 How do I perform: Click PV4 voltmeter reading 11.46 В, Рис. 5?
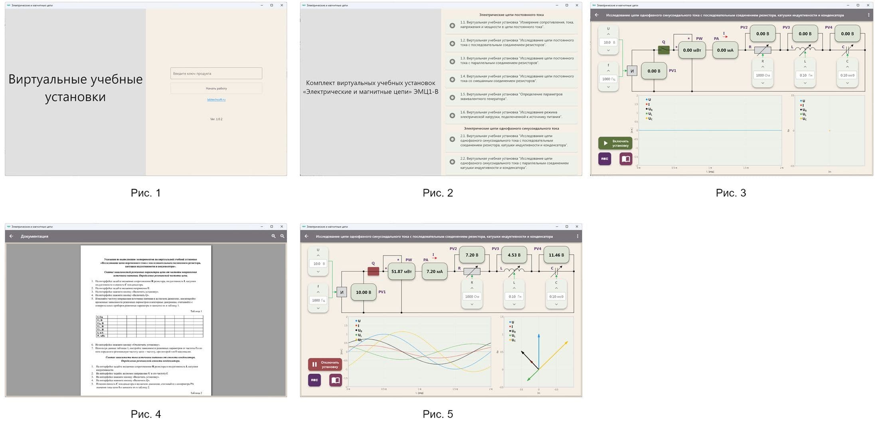[x=556, y=255]
